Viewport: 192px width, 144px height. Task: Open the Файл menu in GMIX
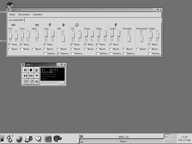tap(12, 14)
